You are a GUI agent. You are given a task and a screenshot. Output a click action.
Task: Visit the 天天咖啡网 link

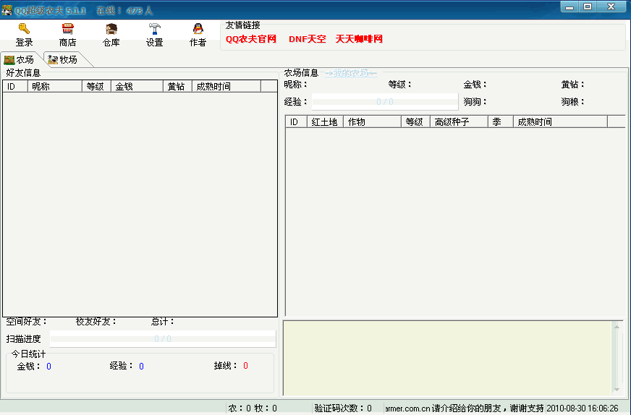coord(358,39)
